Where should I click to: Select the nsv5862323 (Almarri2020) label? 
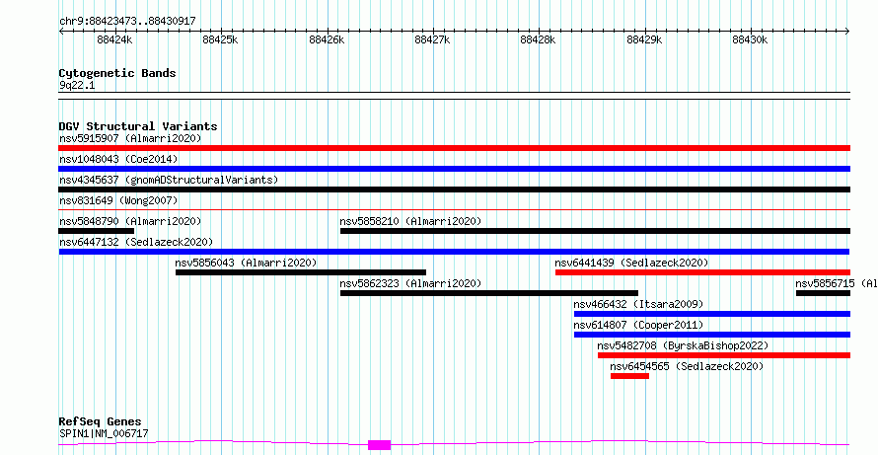410,283
